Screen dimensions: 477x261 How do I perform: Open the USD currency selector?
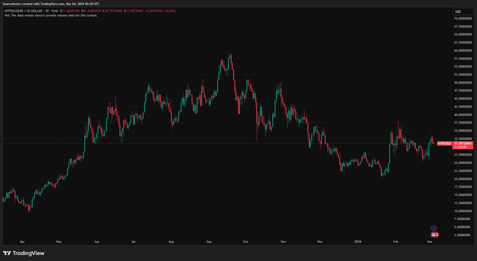pos(463,11)
